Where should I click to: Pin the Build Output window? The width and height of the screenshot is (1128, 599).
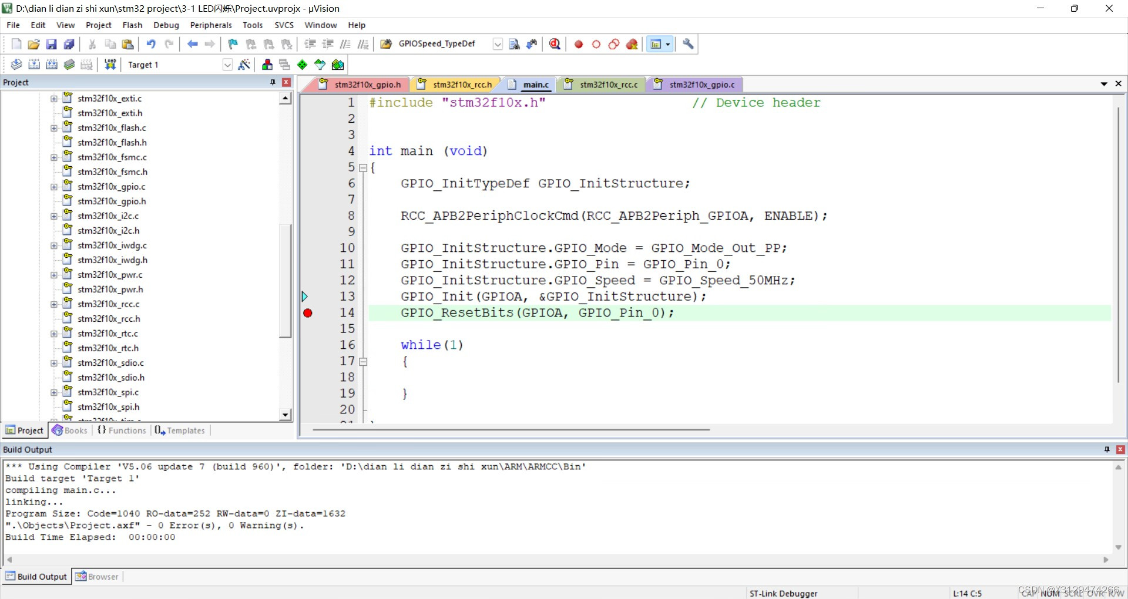(x=1106, y=449)
